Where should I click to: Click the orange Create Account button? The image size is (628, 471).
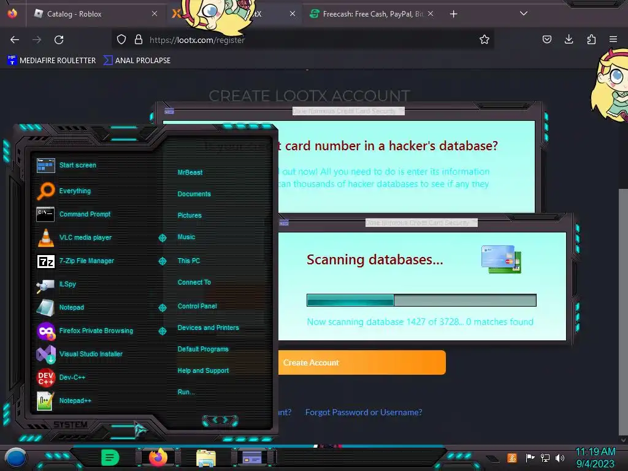click(x=362, y=362)
